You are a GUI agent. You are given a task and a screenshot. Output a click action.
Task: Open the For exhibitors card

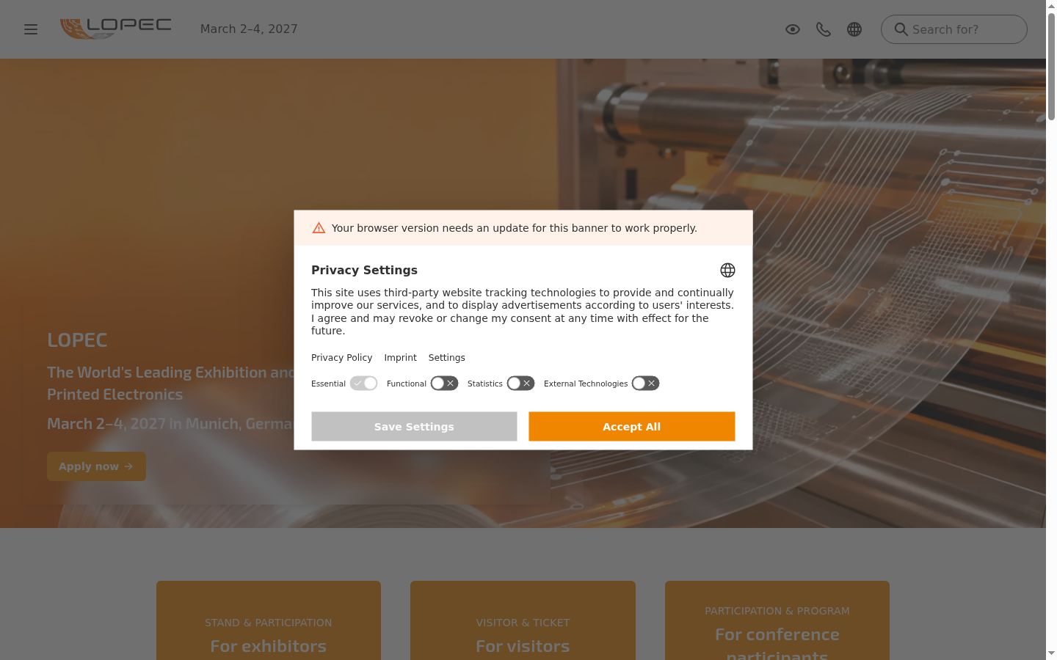[269, 620]
